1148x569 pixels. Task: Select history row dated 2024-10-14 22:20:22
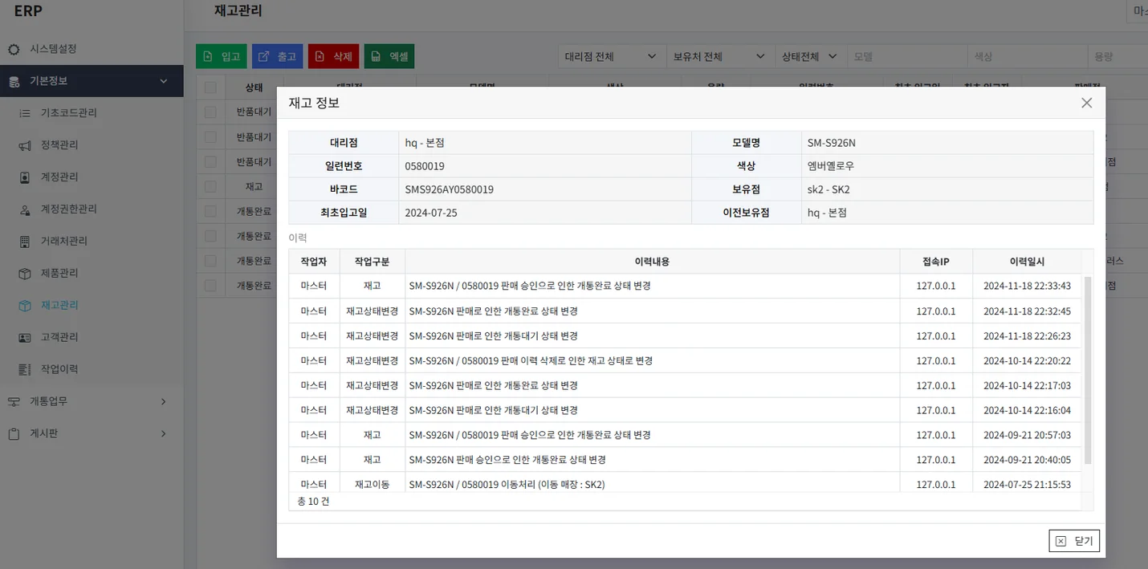[x=685, y=361]
